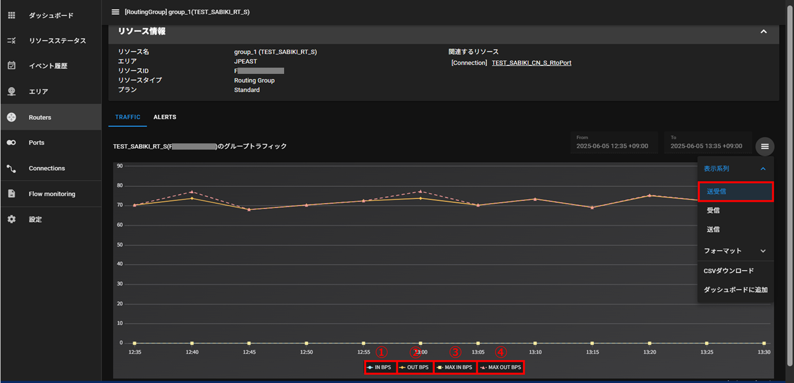794x383 pixels.
Task: Open the Connections icon in sidebar
Action: coord(11,168)
